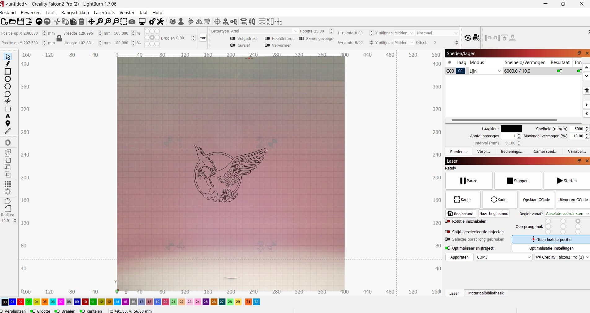
Task: Save the project with the floppy disk icon
Action: [21, 21]
